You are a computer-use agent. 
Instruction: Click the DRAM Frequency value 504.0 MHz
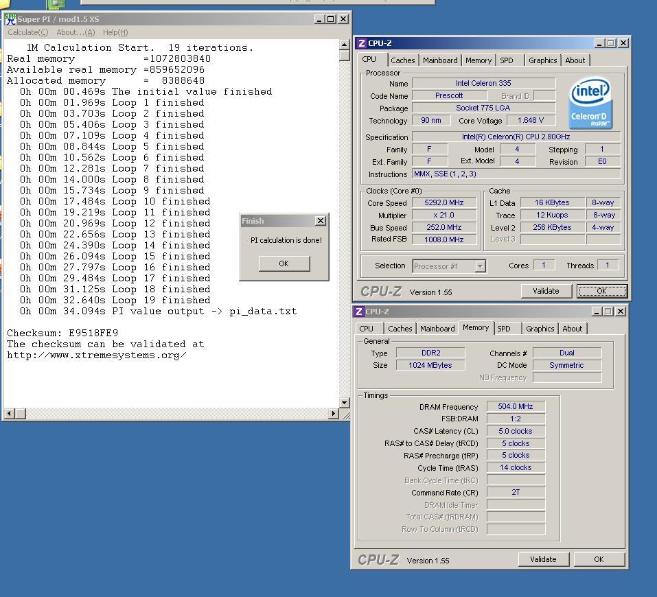[x=516, y=406]
